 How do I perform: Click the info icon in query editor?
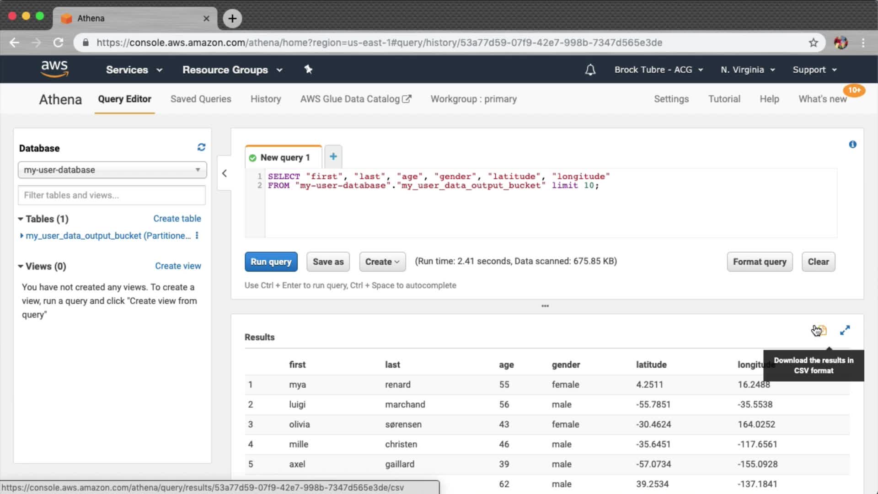tap(852, 145)
